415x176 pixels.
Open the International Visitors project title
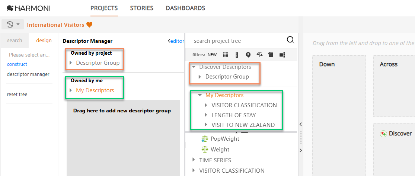pos(55,25)
